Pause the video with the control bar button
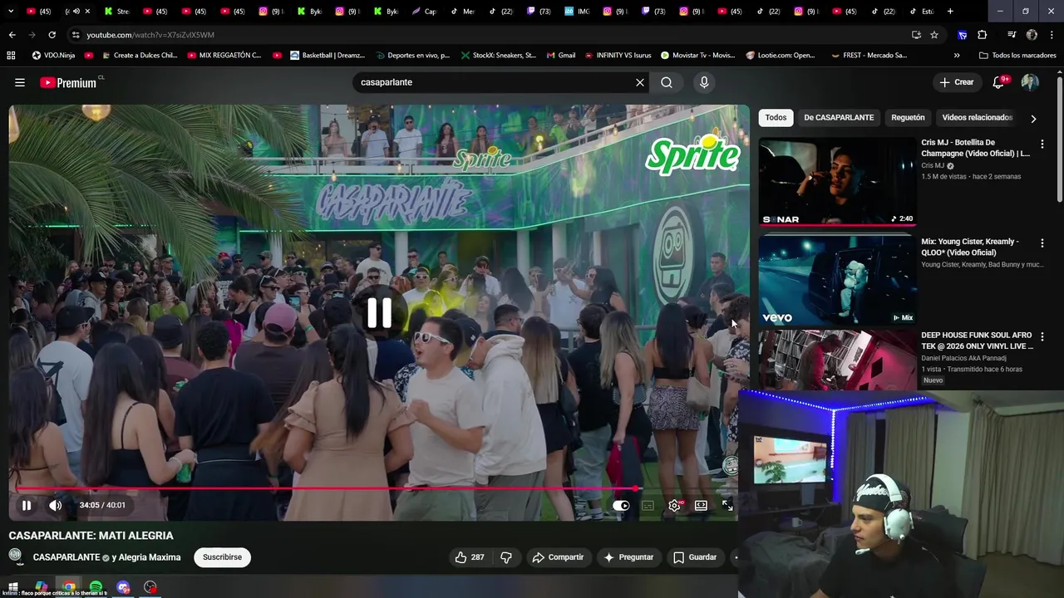Image resolution: width=1064 pixels, height=598 pixels. coord(27,505)
